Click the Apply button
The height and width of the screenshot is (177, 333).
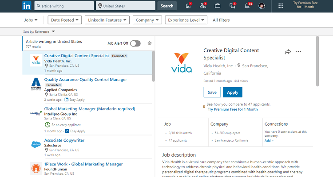pos(233,92)
